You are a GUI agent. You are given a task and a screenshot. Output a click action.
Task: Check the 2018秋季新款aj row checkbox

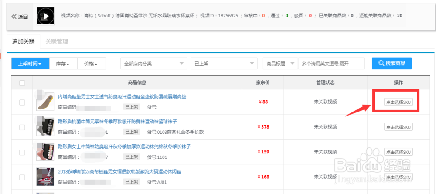pos(22,177)
